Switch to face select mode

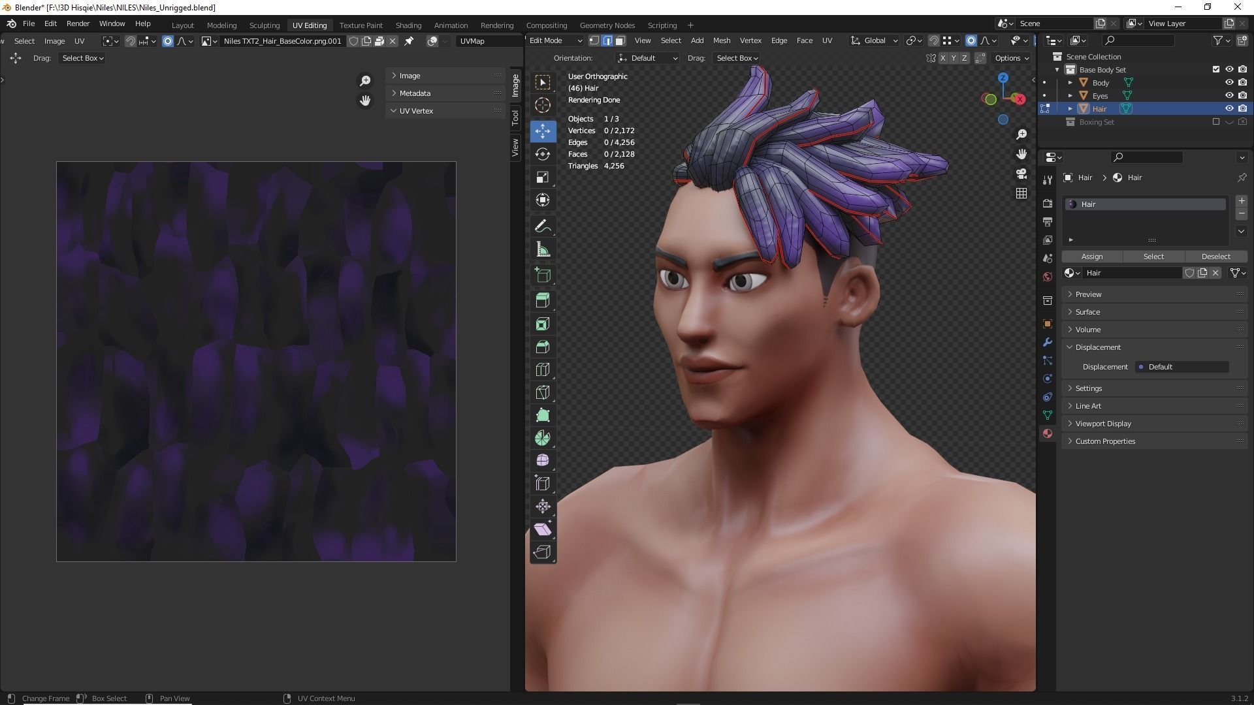(620, 40)
